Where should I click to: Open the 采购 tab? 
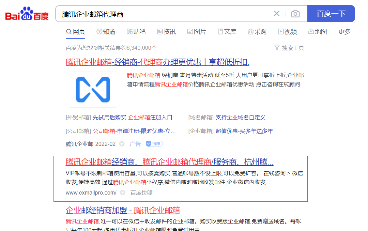[x=257, y=32]
